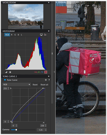Switch histogram to the R channel
The image size is (107, 135).
(12, 35)
